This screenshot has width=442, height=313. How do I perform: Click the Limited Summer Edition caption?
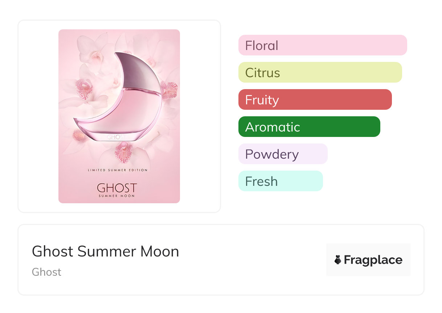pos(118,170)
